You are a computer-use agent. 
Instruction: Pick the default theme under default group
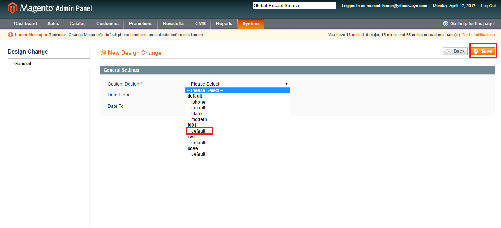[x=198, y=108]
